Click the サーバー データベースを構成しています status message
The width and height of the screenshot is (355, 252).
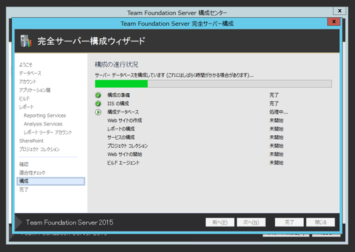pyautogui.click(x=174, y=75)
